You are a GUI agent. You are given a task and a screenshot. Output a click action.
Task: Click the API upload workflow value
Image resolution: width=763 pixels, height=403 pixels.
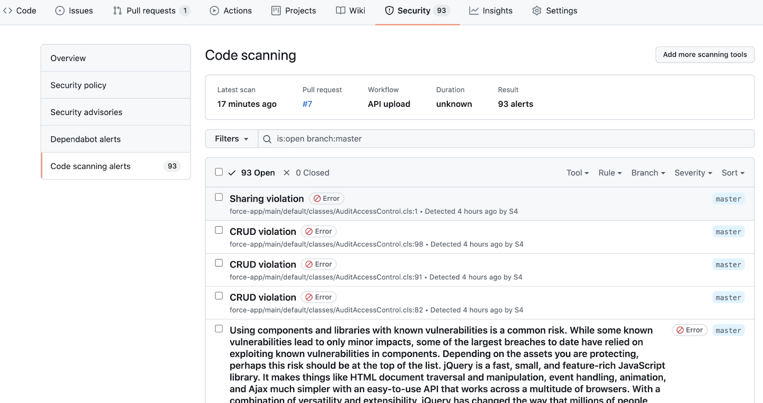(389, 104)
